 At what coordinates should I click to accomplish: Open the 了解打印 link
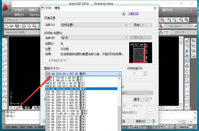[133, 13]
